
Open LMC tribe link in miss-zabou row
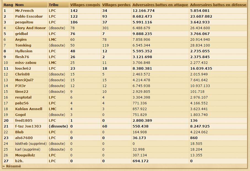coord(52,63)
